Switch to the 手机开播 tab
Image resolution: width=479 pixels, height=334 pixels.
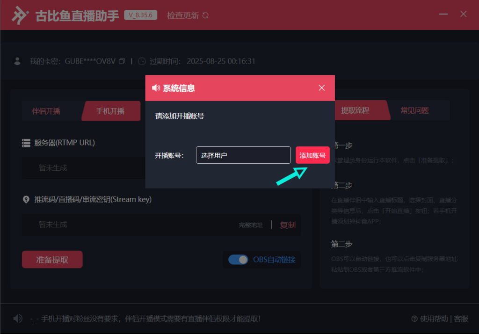click(x=110, y=111)
